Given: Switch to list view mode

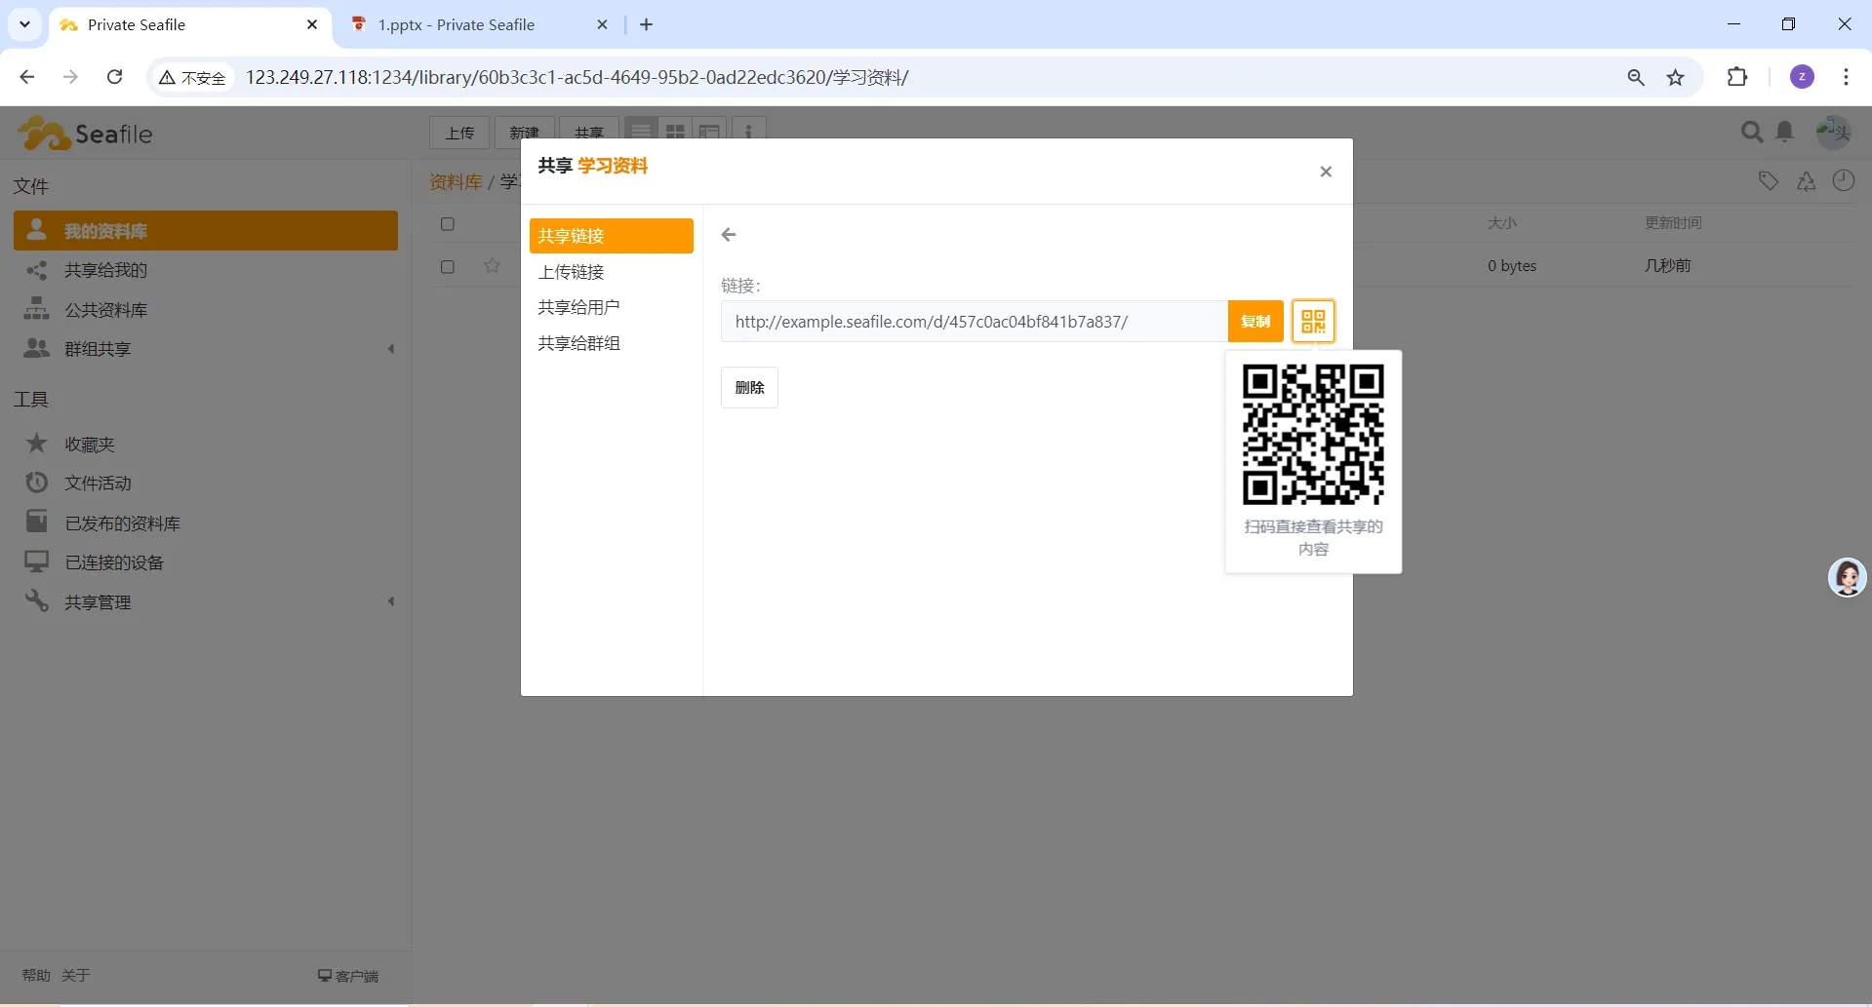Looking at the screenshot, I should pyautogui.click(x=641, y=132).
